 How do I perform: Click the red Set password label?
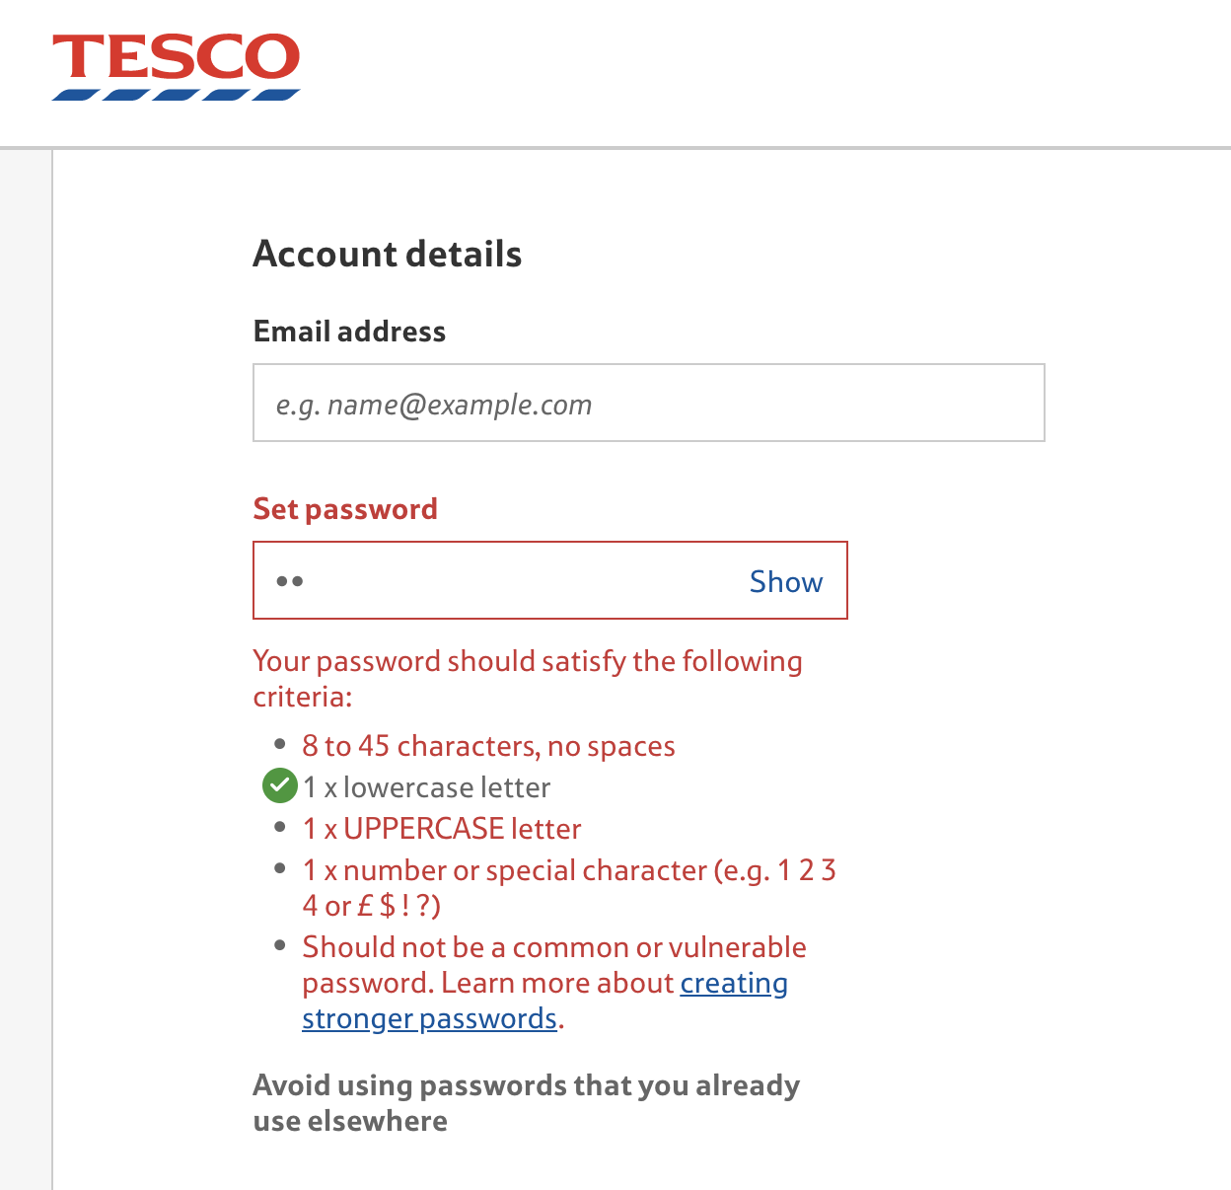[345, 509]
